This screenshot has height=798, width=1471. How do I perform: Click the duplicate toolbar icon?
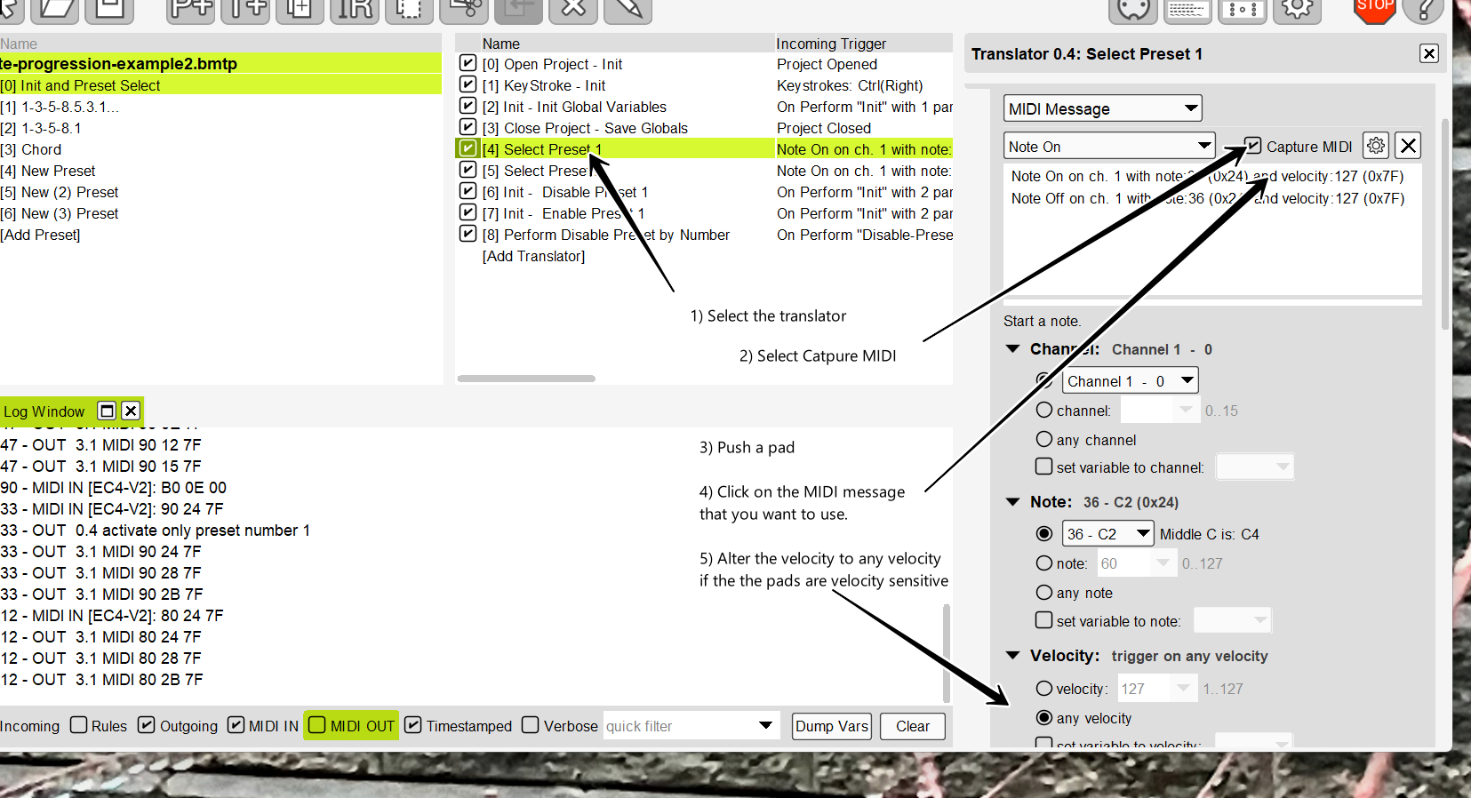click(300, 9)
